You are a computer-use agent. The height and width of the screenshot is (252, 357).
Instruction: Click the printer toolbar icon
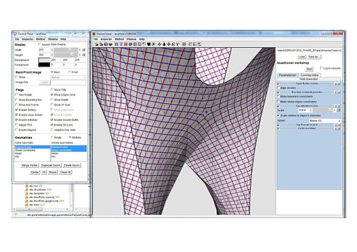point(110,44)
